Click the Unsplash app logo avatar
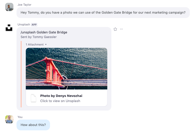The image size is (196, 136). pos(9,28)
